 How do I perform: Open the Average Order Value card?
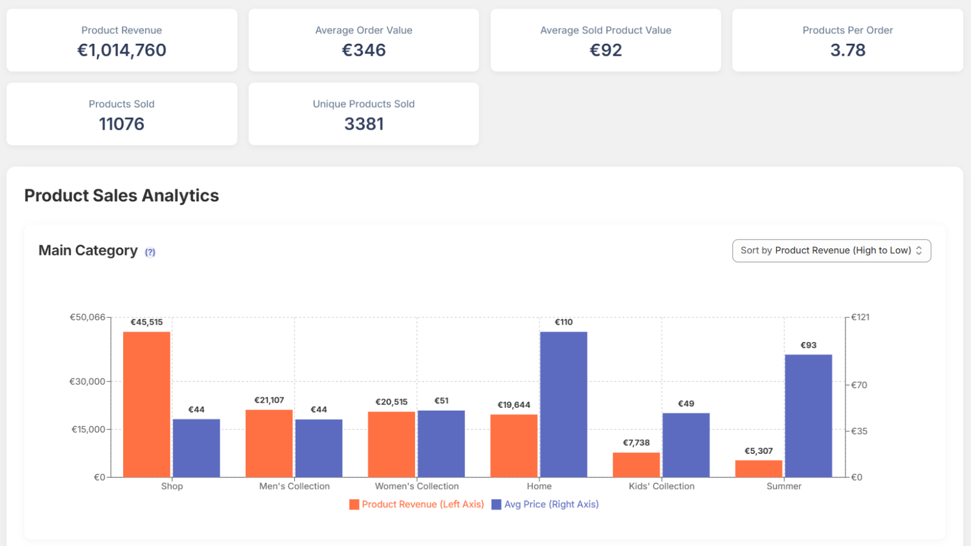click(364, 40)
